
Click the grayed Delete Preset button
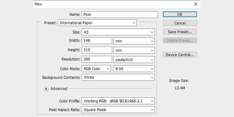tap(180, 40)
